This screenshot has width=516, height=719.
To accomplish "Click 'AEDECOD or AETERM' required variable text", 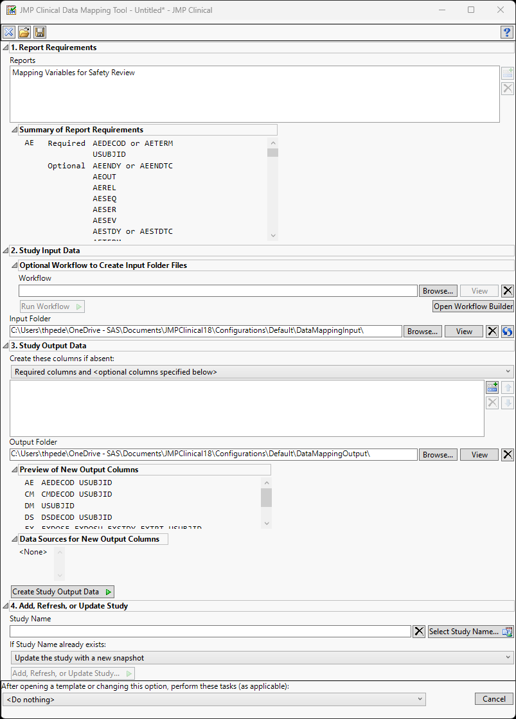I will click(x=132, y=143).
